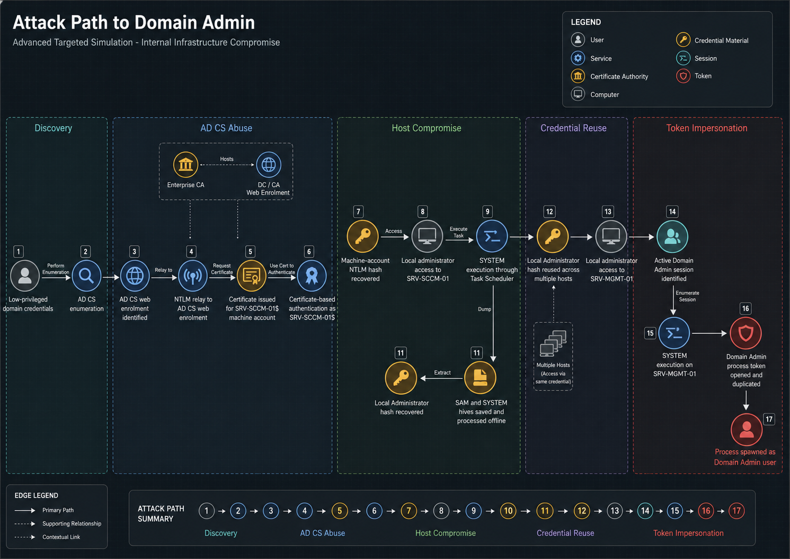Click the AD CS enumeration magnifier icon
The height and width of the screenshot is (559, 790).
click(x=86, y=276)
